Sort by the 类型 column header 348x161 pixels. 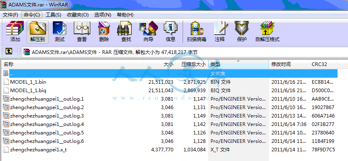(239, 64)
